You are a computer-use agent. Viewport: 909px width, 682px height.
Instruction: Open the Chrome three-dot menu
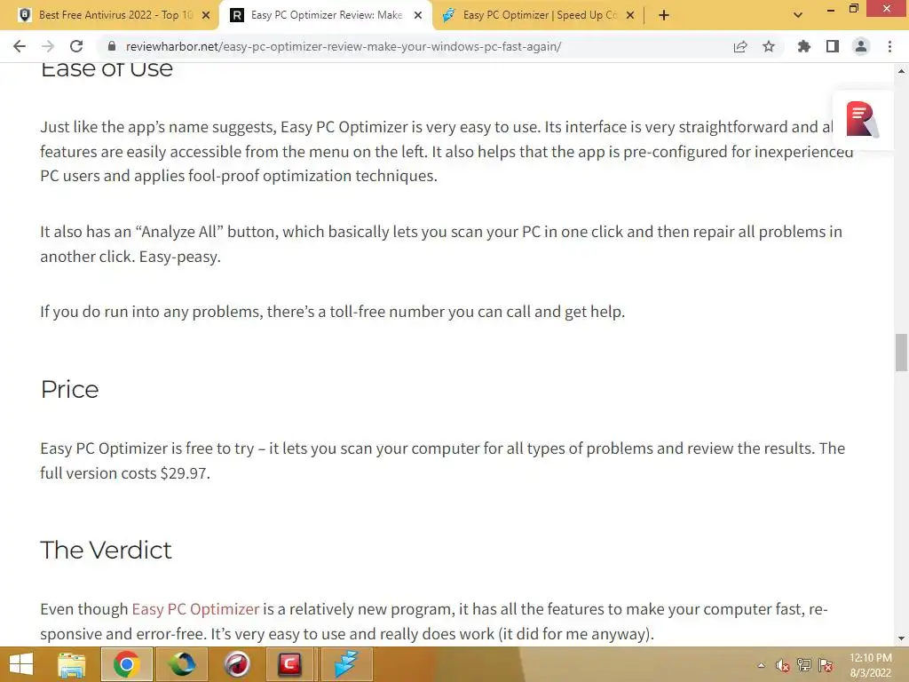click(x=889, y=46)
